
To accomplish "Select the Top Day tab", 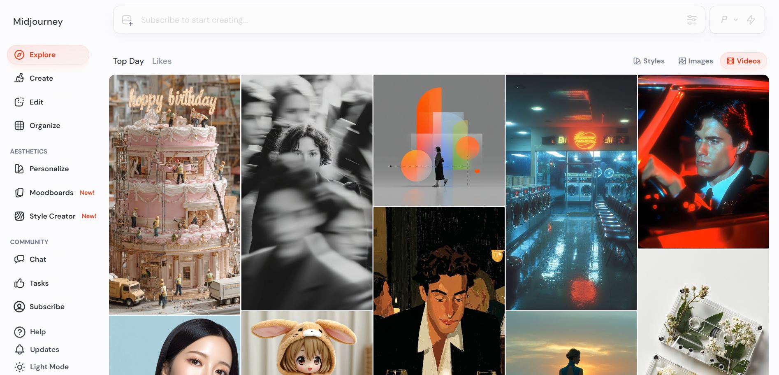I will [x=128, y=61].
